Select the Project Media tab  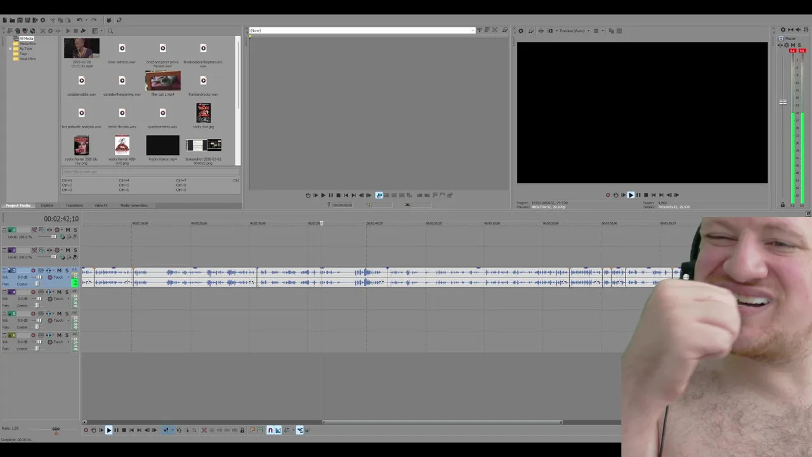[x=18, y=206]
